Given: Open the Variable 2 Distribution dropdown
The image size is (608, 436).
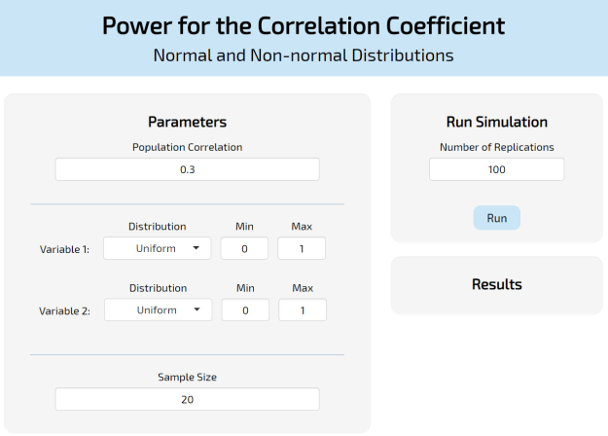Looking at the screenshot, I should point(157,310).
